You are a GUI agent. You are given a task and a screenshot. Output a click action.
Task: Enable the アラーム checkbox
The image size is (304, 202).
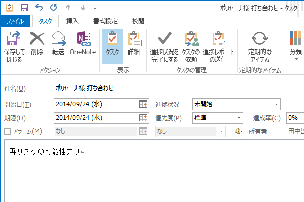click(x=8, y=132)
